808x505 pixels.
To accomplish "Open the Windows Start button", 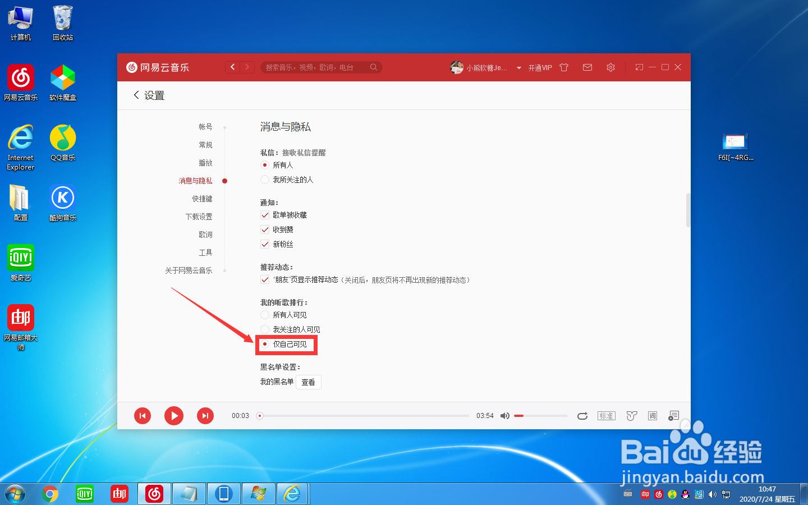I will [x=14, y=494].
